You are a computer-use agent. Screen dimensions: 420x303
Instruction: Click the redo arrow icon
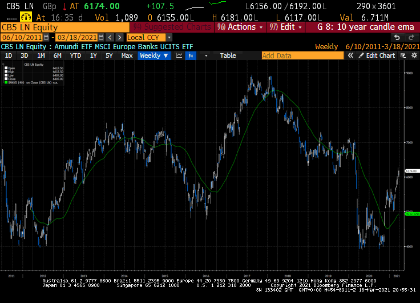point(411,37)
